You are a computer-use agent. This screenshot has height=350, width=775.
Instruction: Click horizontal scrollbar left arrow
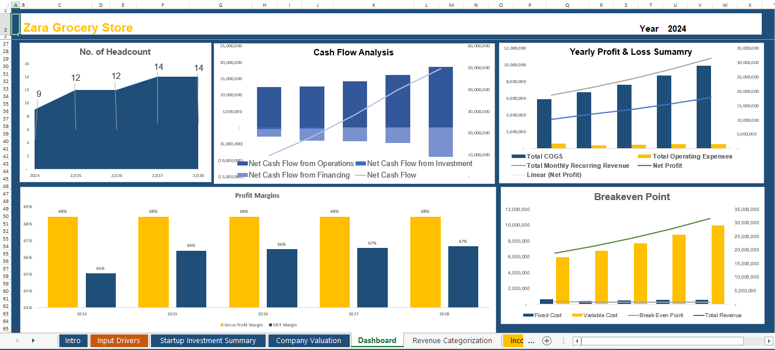click(576, 341)
